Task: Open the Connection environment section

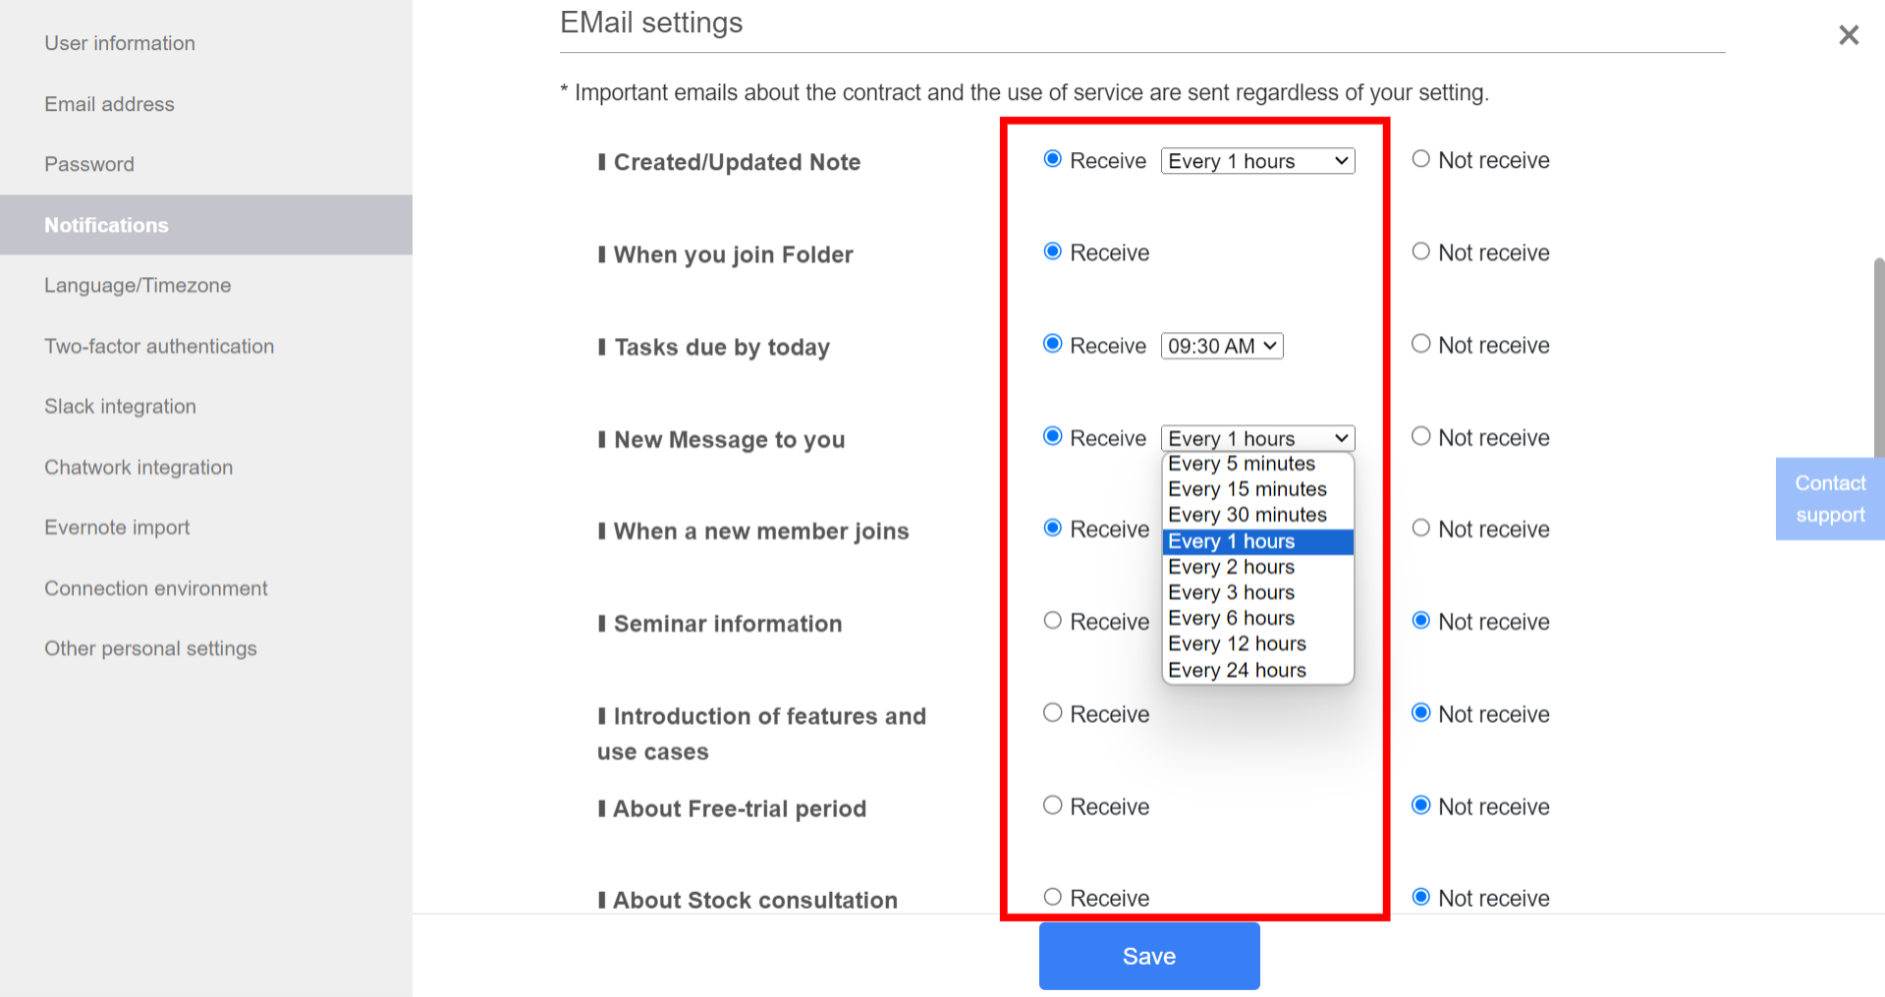Action: tap(155, 587)
